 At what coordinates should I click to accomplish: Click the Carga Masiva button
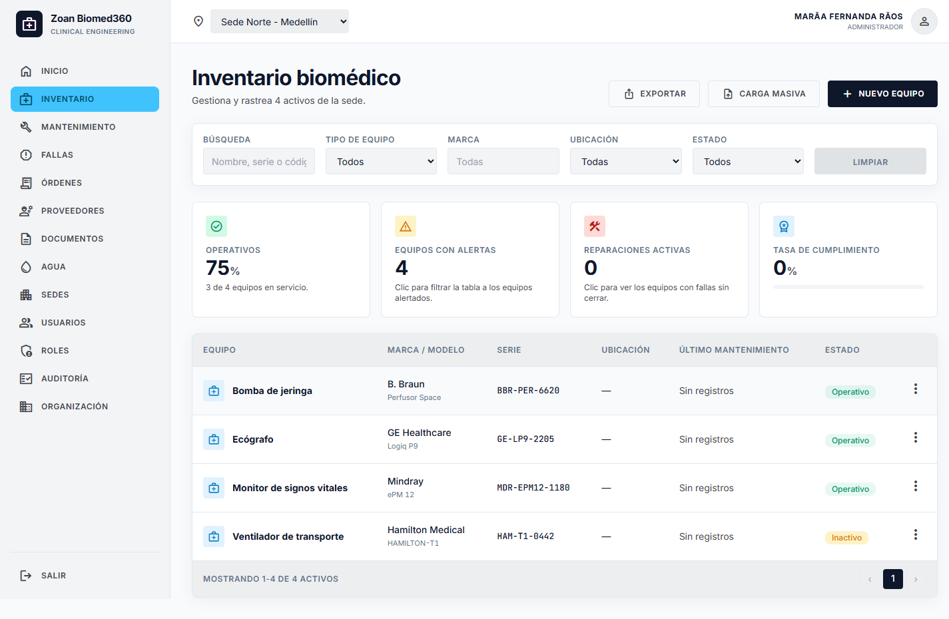764,94
